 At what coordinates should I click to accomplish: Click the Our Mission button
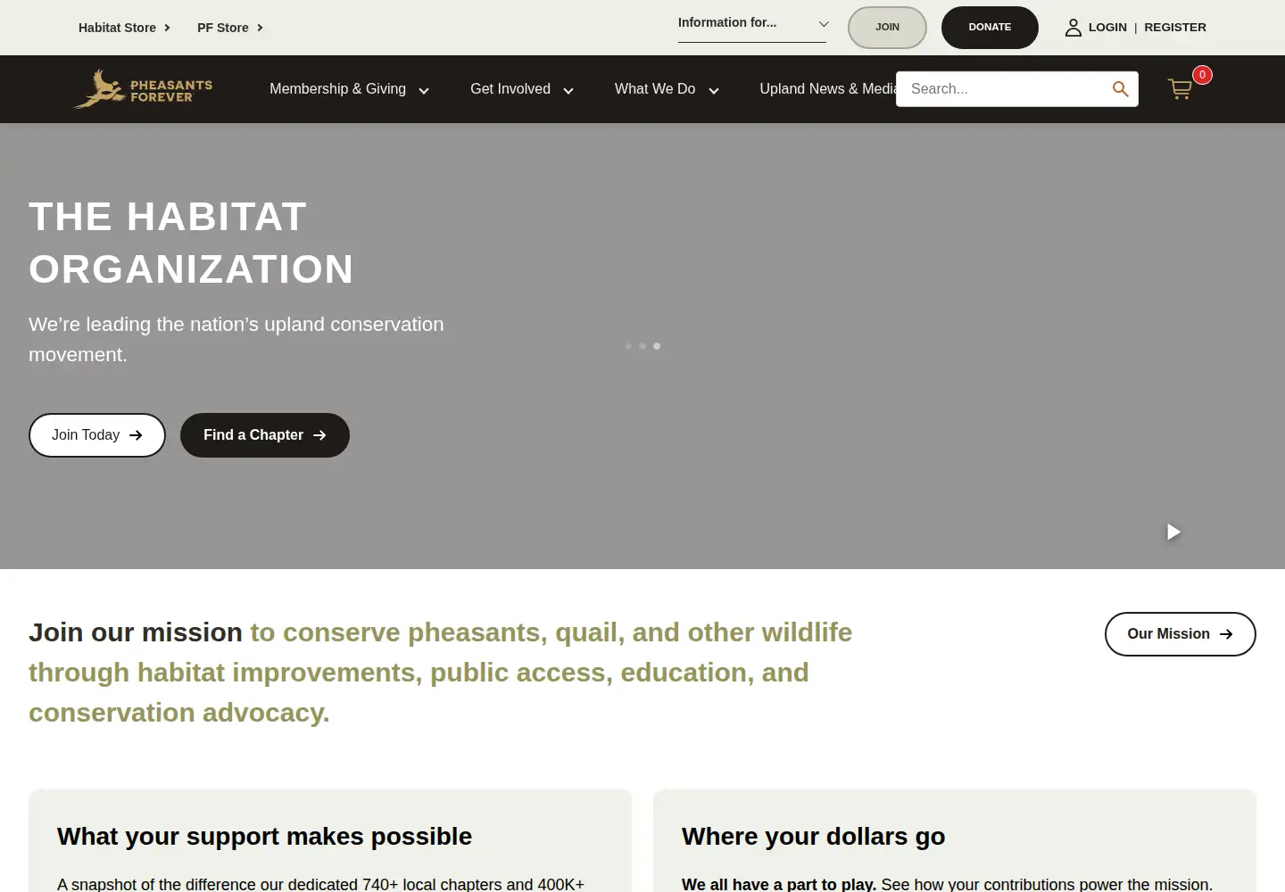[x=1181, y=634]
